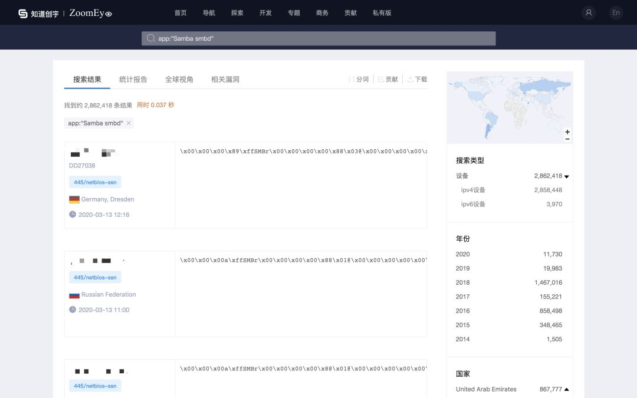Click the clock icon beside 2020-03-13 12:16
Screen dimensions: 637x398
[x=73, y=214]
